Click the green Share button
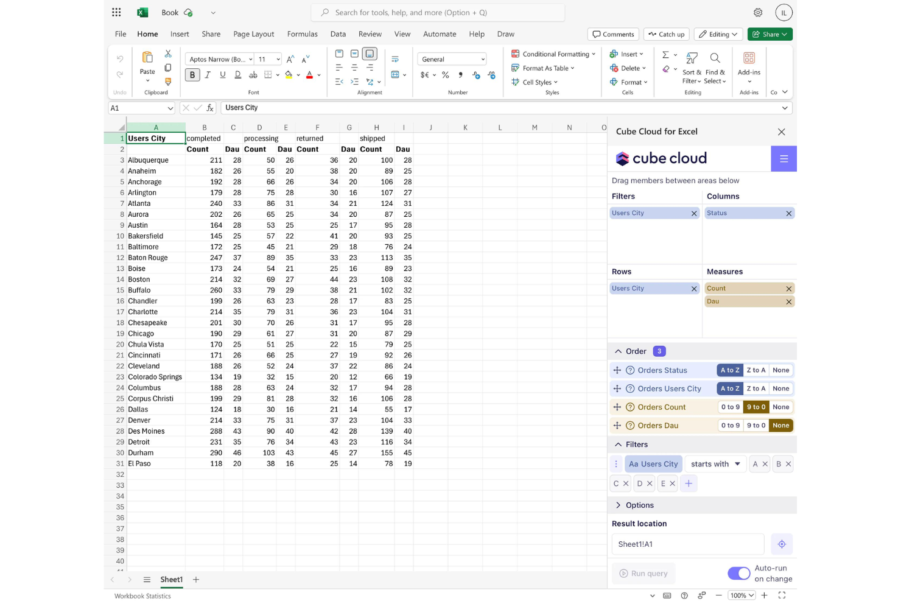901x601 pixels. pyautogui.click(x=770, y=34)
